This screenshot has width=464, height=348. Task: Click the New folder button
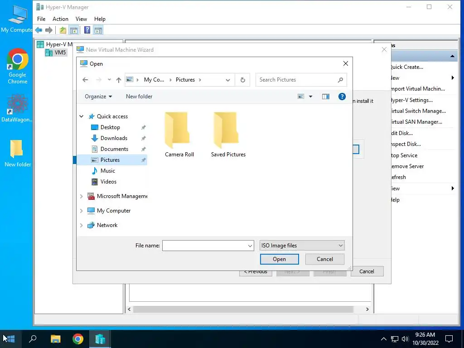[x=139, y=97]
